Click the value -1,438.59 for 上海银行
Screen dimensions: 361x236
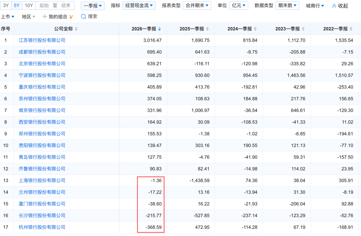point(200,180)
